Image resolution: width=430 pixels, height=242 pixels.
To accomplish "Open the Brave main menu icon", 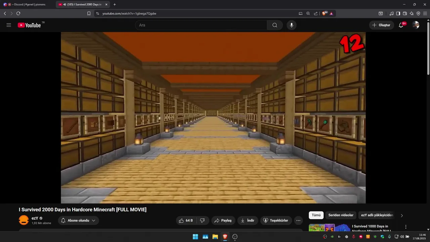I will point(425,13).
